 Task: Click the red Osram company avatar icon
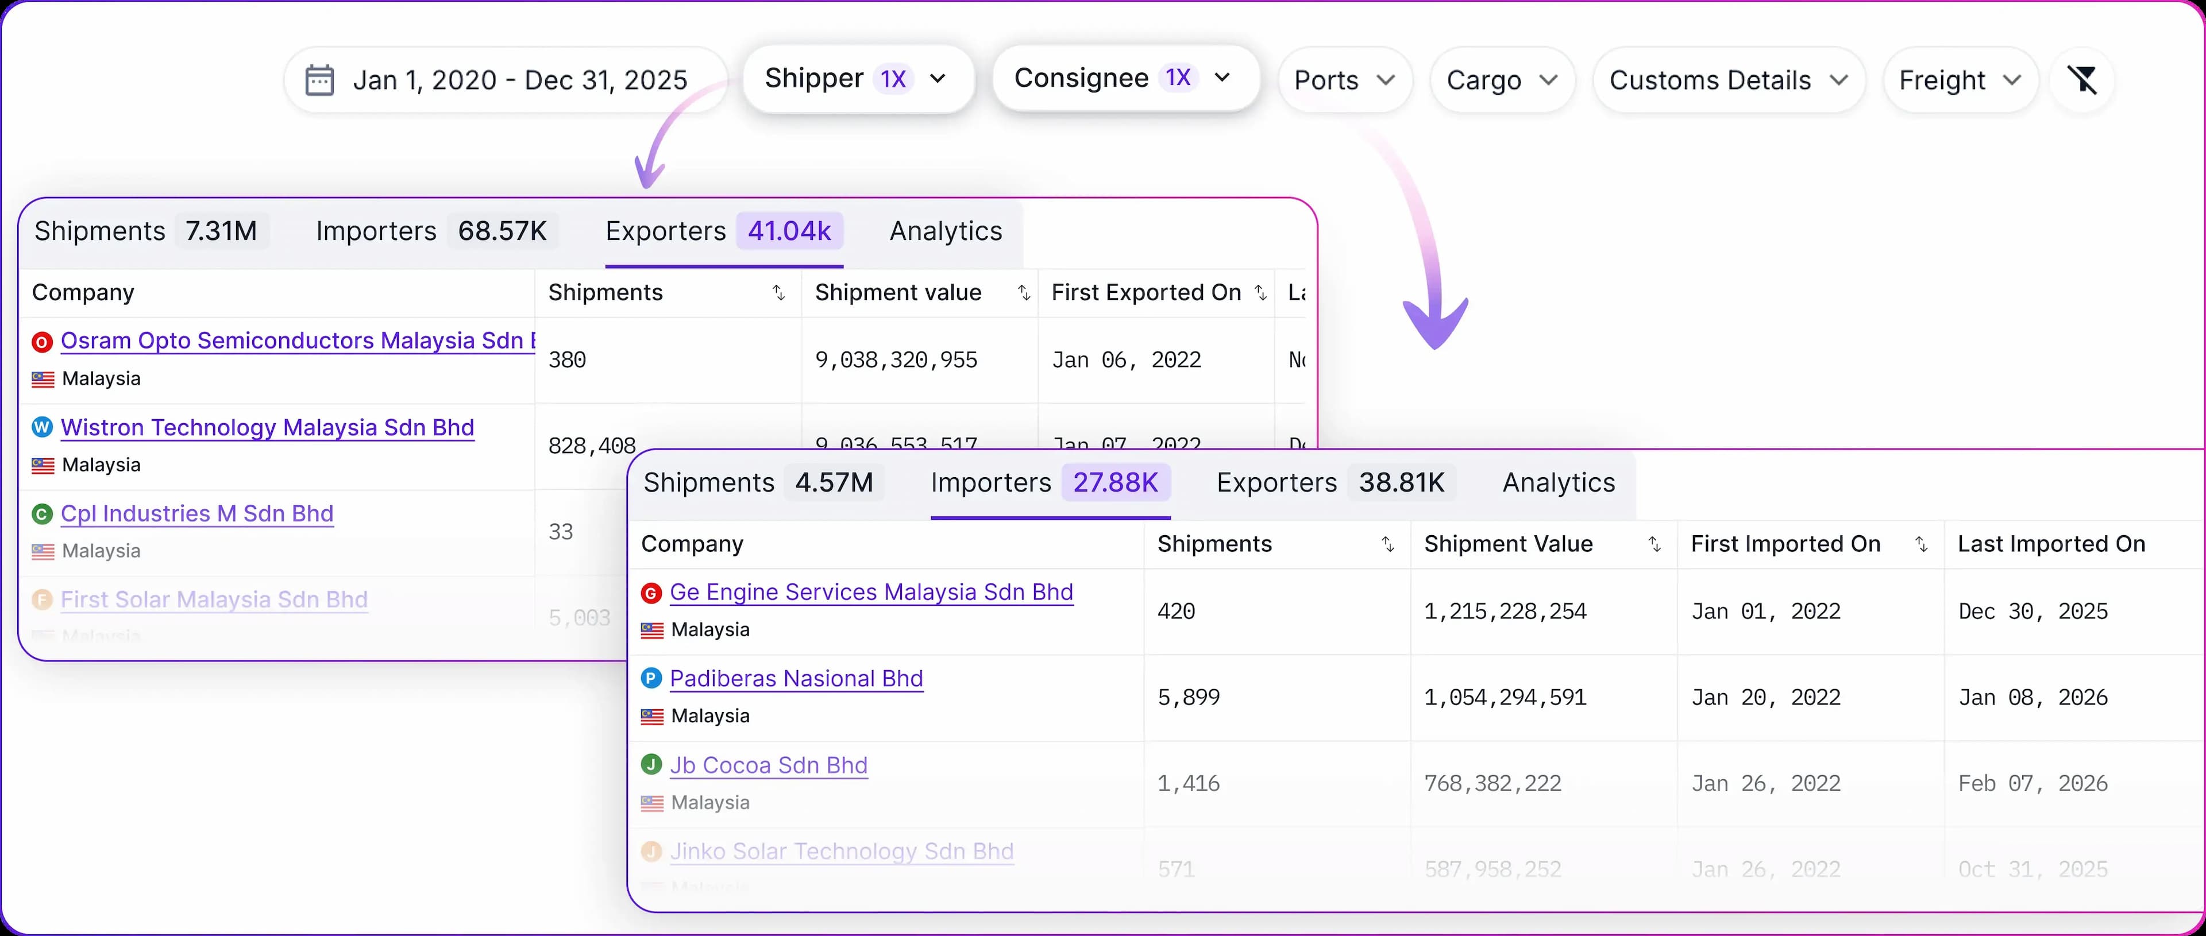coord(42,342)
